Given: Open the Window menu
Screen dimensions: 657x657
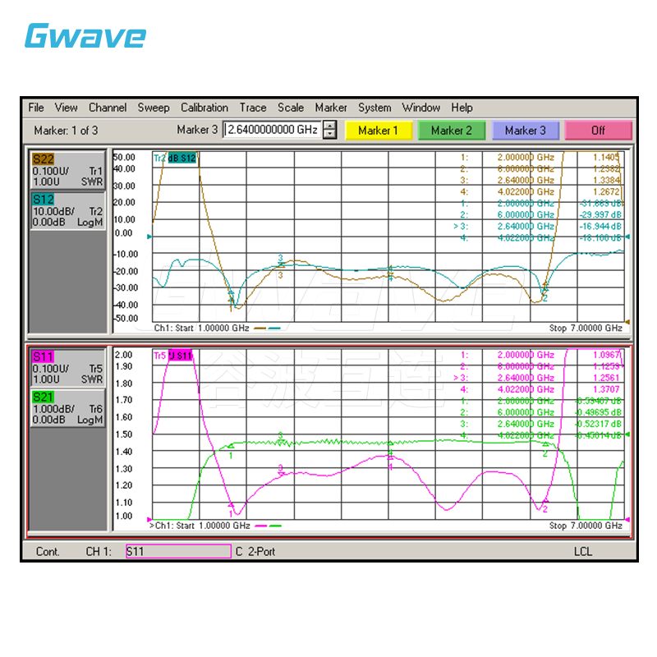Looking at the screenshot, I should 420,108.
